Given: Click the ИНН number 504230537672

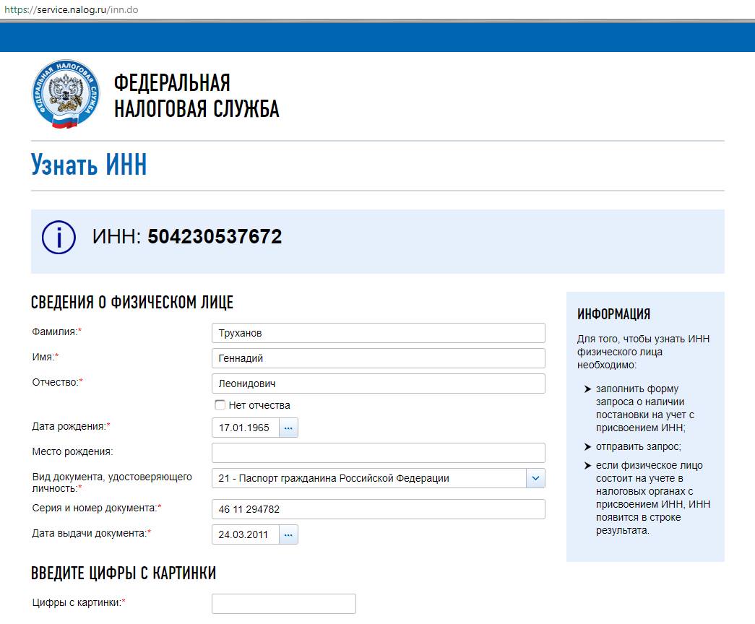Looking at the screenshot, I should tap(215, 236).
